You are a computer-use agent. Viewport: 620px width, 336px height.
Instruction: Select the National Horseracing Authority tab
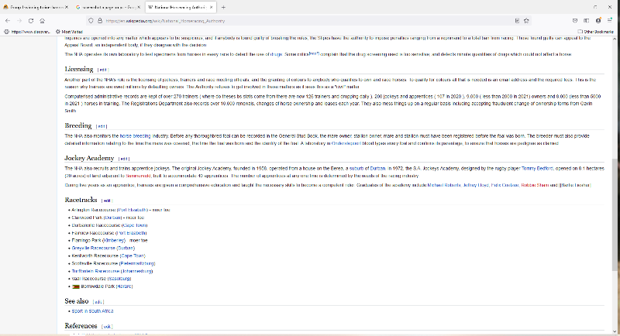tap(180, 7)
